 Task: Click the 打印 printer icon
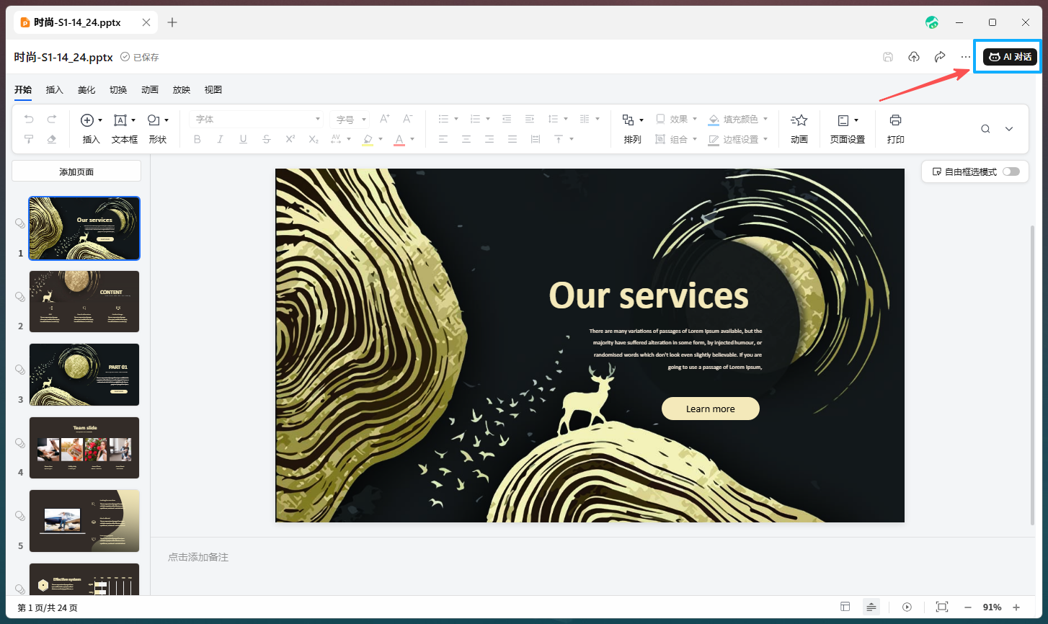click(x=895, y=120)
